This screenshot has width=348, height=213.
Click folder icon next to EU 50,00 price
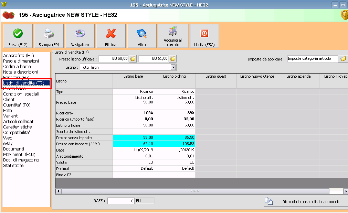pos(133,59)
